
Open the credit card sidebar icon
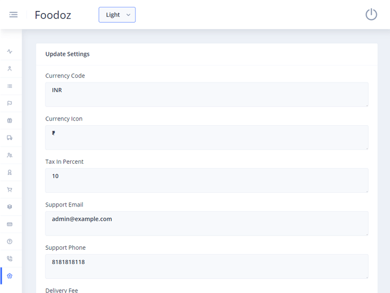[10, 224]
